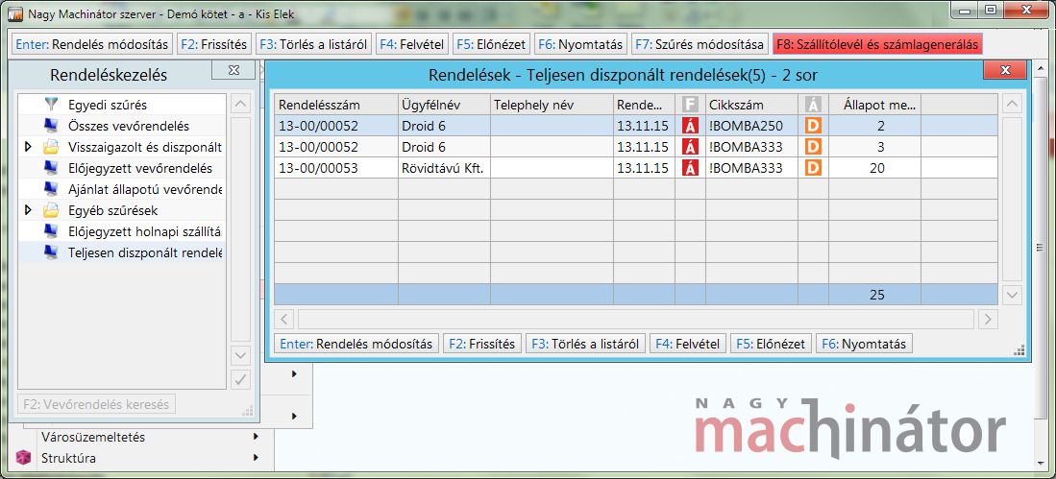Sort by Ügyfélnév column header
The image size is (1056, 479).
tap(444, 105)
